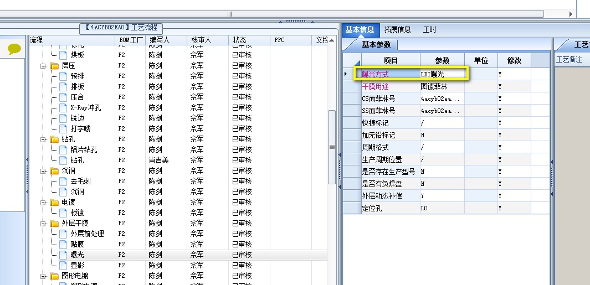The image size is (590, 285).
Task: Select the 生产周期位置 row
Action: 447,159
